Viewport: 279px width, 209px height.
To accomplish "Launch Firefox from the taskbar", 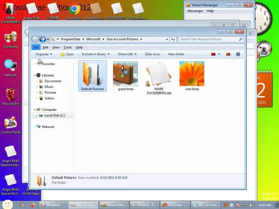I will [x=33, y=205].
